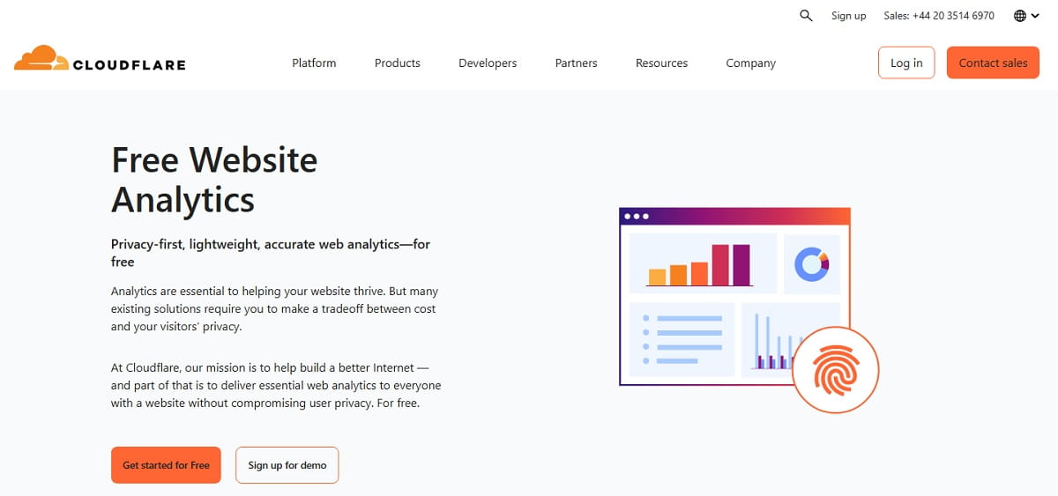Click the 'Privacy-first, lightweight' subheading text
Viewport: 1058px width, 496px height.
pyautogui.click(x=271, y=253)
